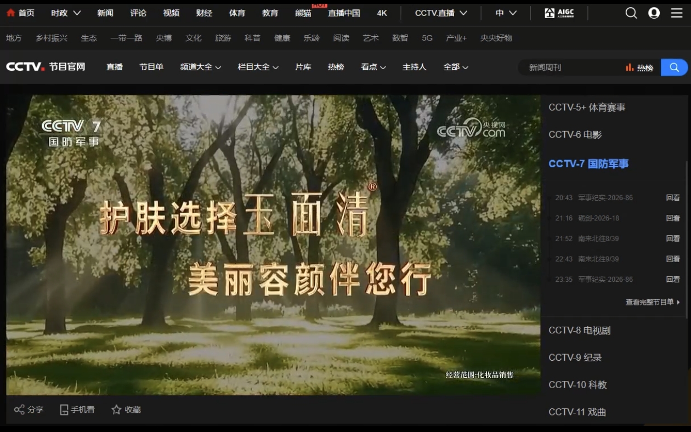Select CCTV-9 纪录 channel
Viewport: 691px width, 432px height.
(575, 357)
